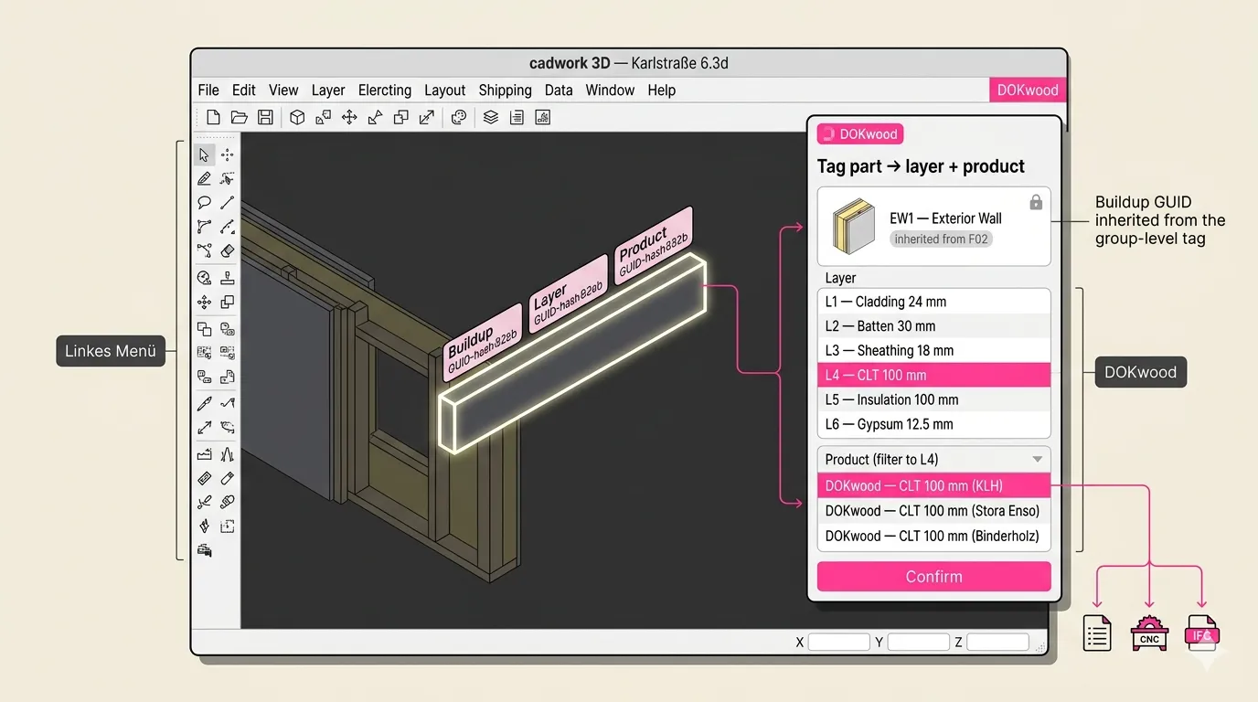Open the Help menu

coord(662,90)
